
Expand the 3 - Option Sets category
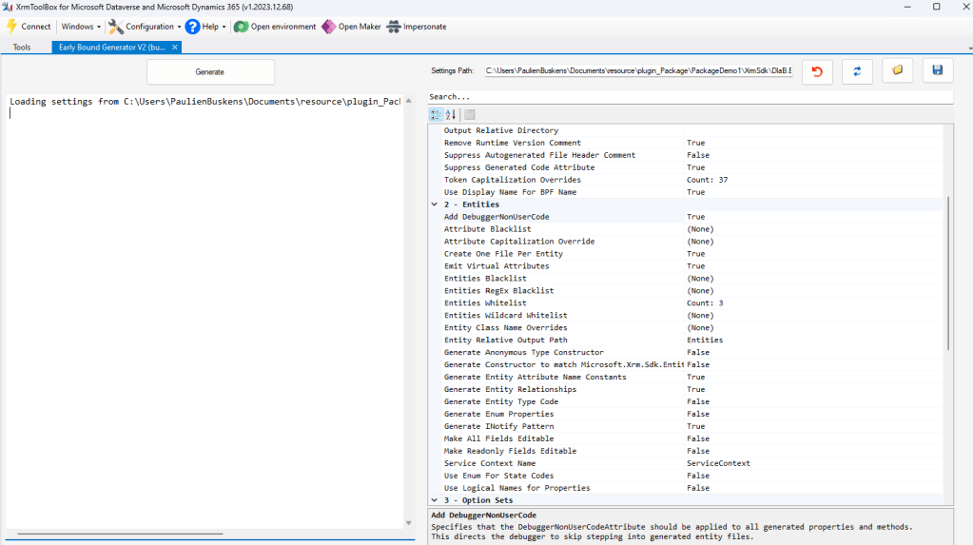point(435,500)
